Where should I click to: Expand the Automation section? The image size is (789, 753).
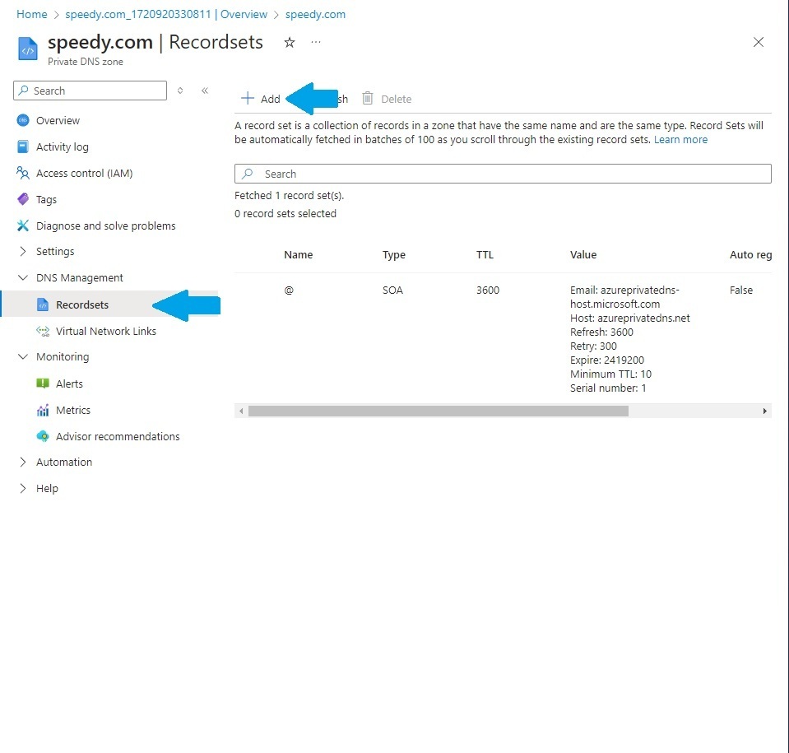point(24,462)
